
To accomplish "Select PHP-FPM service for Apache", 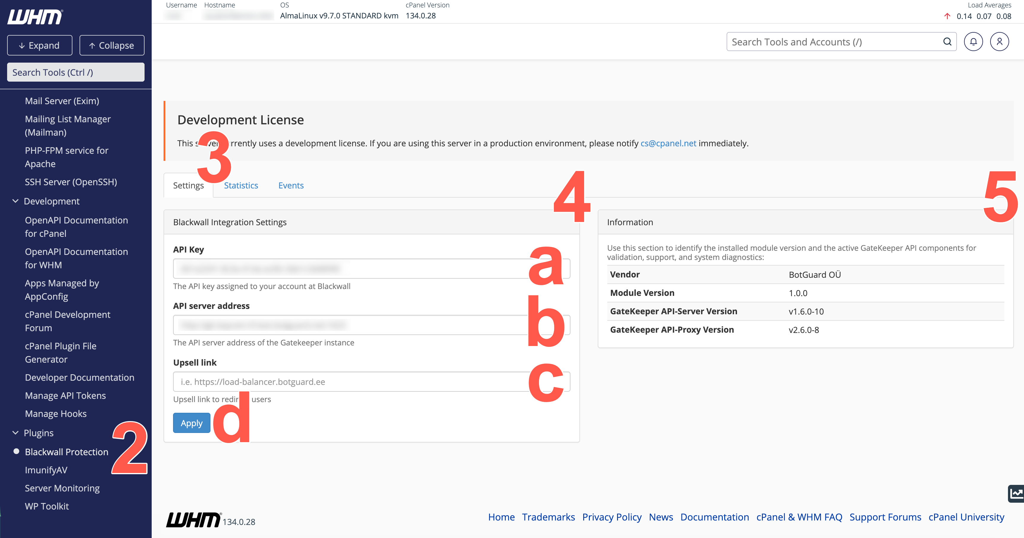I will click(66, 157).
